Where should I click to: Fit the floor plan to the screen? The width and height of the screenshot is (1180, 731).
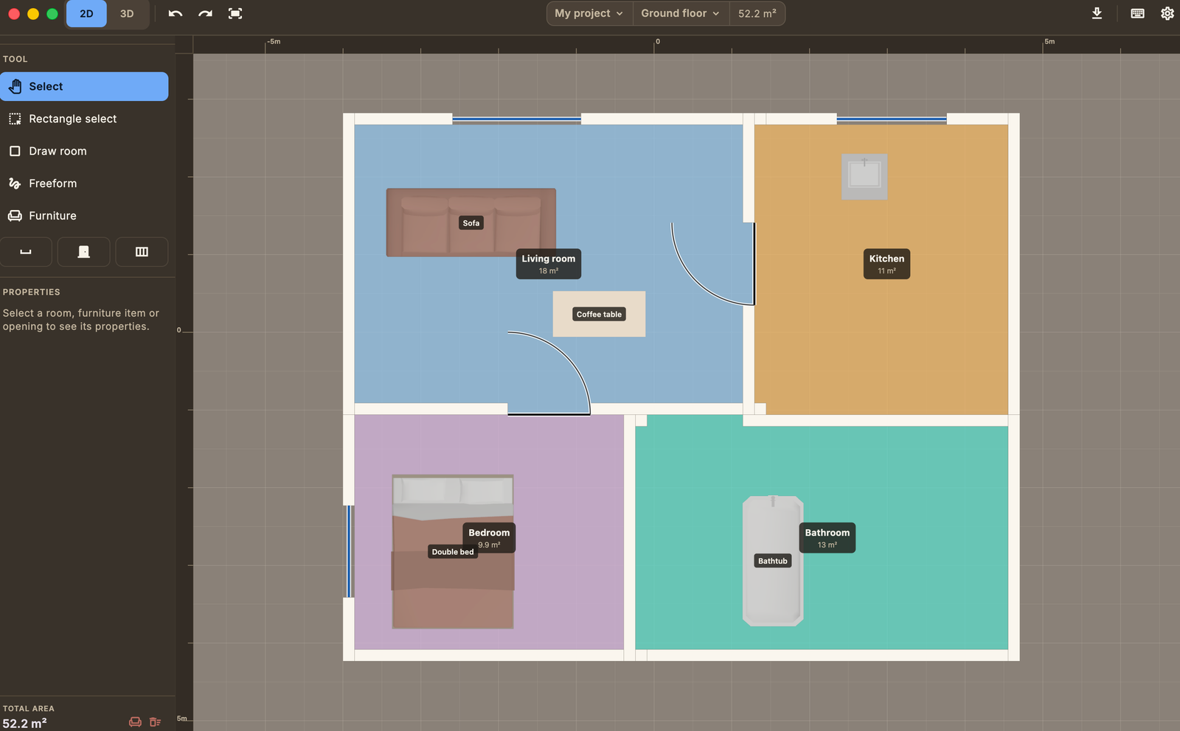[x=235, y=13]
